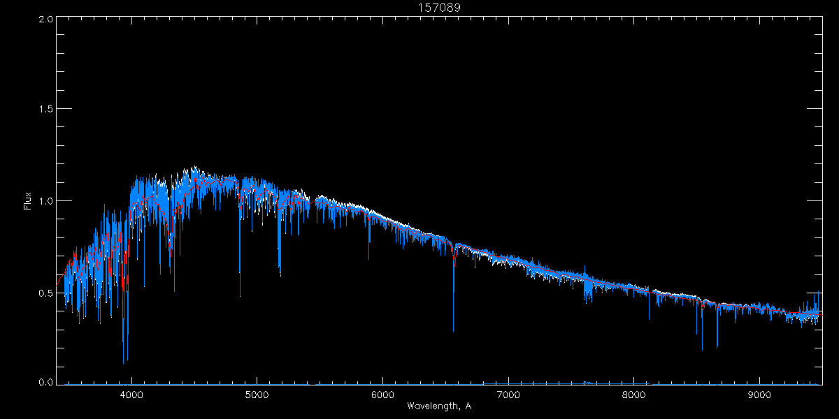Viewport: 839px width, 419px height.
Task: Click the 8000 x-axis tick label
Action: 634,394
